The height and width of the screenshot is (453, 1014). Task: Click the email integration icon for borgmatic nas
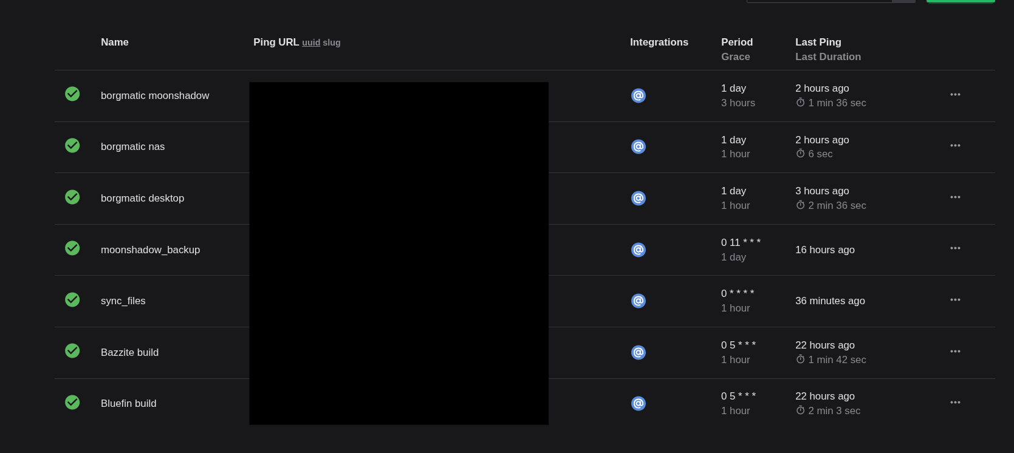coord(638,146)
